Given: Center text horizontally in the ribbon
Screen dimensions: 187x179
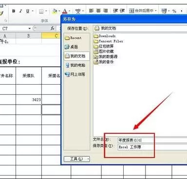Looking at the screenshot, I should pyautogui.click(x=98, y=11).
